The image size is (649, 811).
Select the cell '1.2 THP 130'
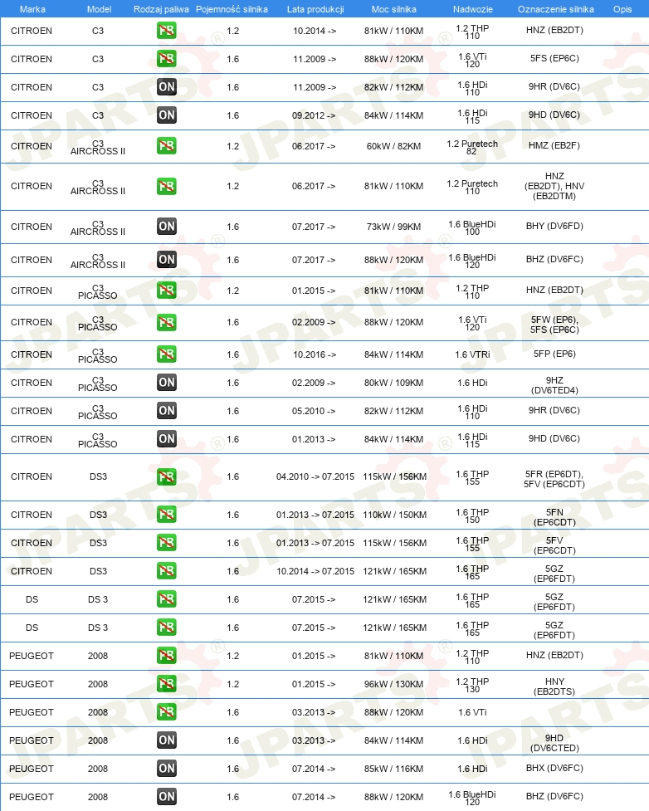pyautogui.click(x=472, y=685)
